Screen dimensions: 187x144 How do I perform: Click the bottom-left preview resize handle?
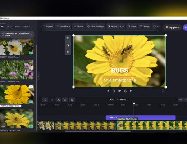tap(74, 87)
